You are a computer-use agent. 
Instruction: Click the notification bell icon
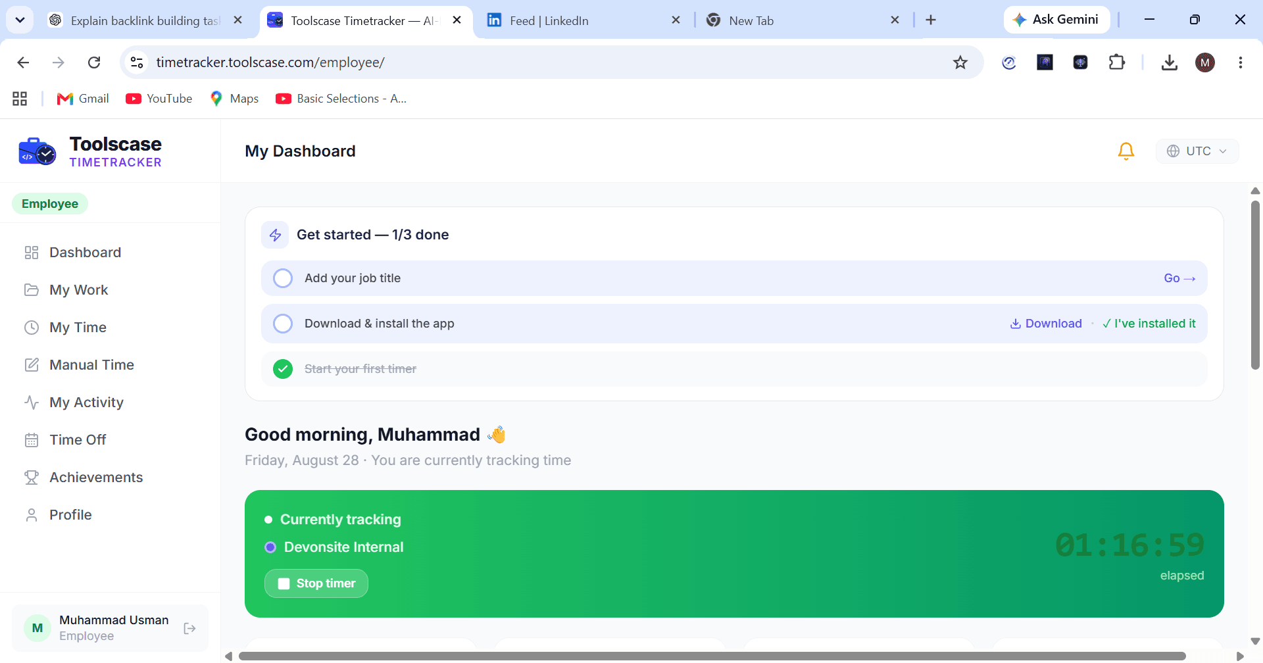point(1126,151)
